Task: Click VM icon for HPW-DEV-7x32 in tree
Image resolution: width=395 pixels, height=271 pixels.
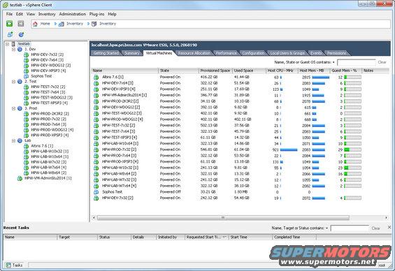Action: point(26,54)
